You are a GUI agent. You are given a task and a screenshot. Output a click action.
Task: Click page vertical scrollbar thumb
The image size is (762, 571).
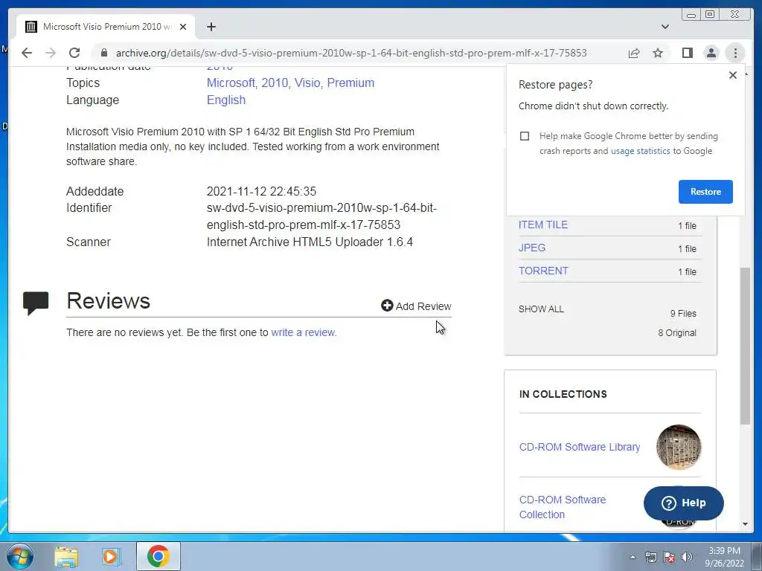click(x=745, y=346)
